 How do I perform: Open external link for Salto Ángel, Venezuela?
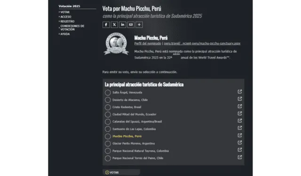(x=239, y=92)
